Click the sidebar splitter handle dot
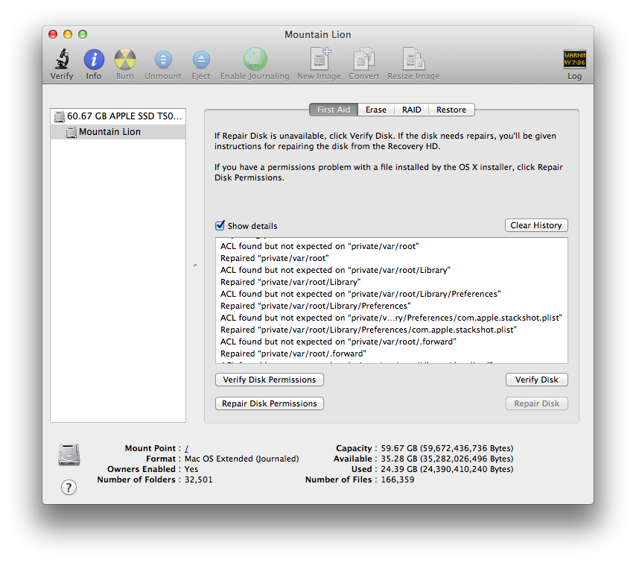The image size is (636, 563). point(195,265)
